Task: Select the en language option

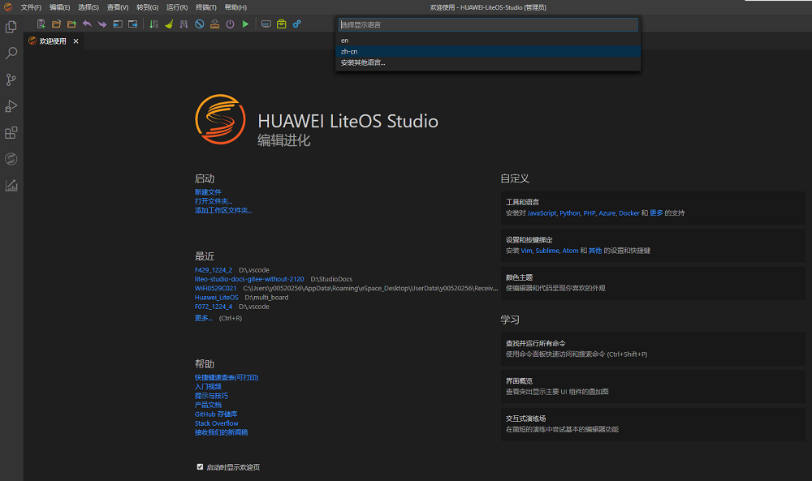Action: pyautogui.click(x=488, y=41)
